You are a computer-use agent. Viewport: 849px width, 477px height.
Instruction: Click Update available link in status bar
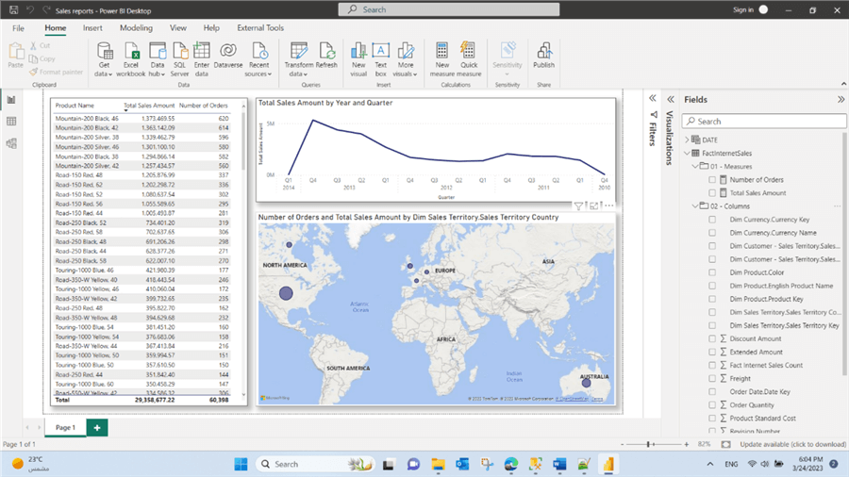point(792,444)
